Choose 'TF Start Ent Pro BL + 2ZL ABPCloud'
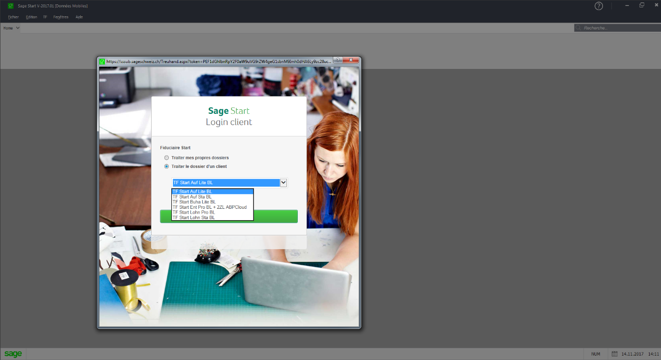Image resolution: width=661 pixels, height=360 pixels. [212, 207]
